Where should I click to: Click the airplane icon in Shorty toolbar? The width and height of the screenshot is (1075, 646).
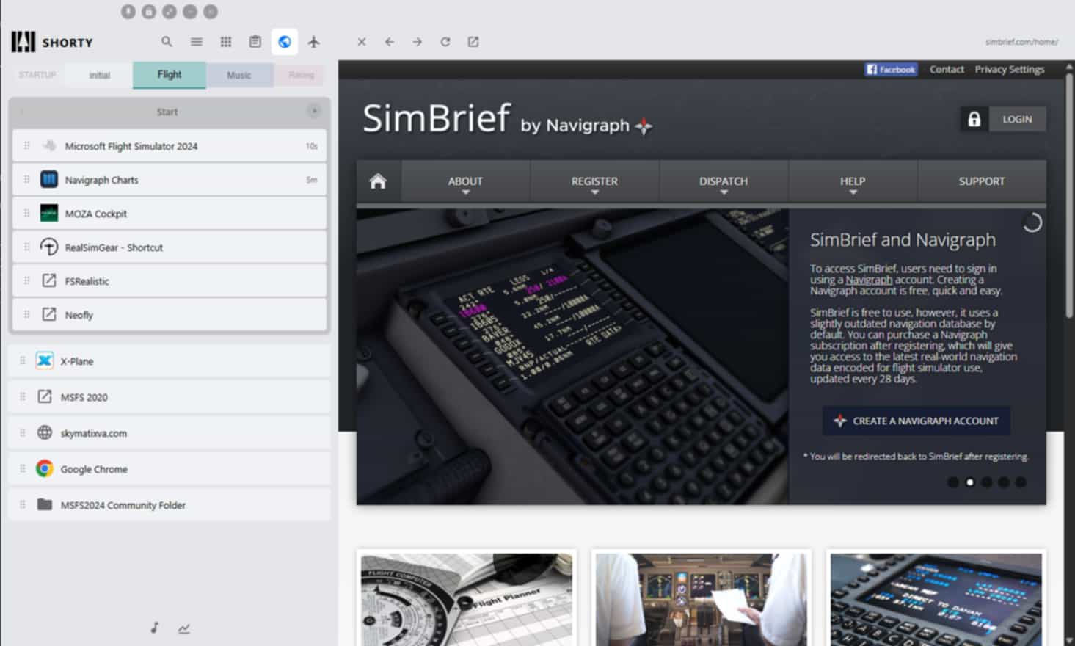click(314, 42)
